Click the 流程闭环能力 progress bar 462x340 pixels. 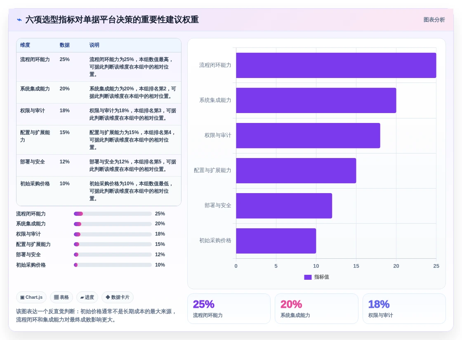point(113,214)
